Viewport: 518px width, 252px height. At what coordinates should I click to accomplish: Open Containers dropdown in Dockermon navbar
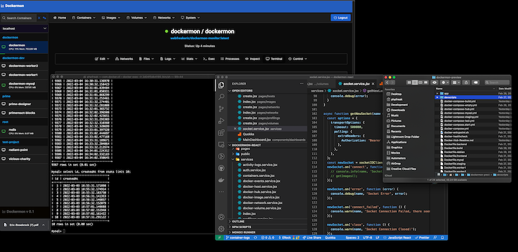84,18
